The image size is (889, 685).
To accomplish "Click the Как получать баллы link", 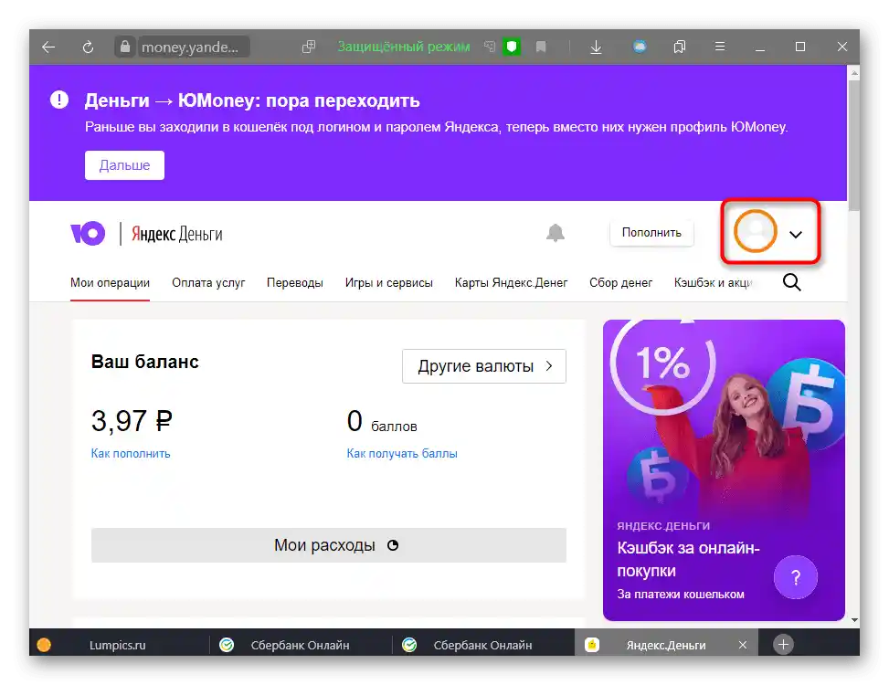I will point(402,453).
